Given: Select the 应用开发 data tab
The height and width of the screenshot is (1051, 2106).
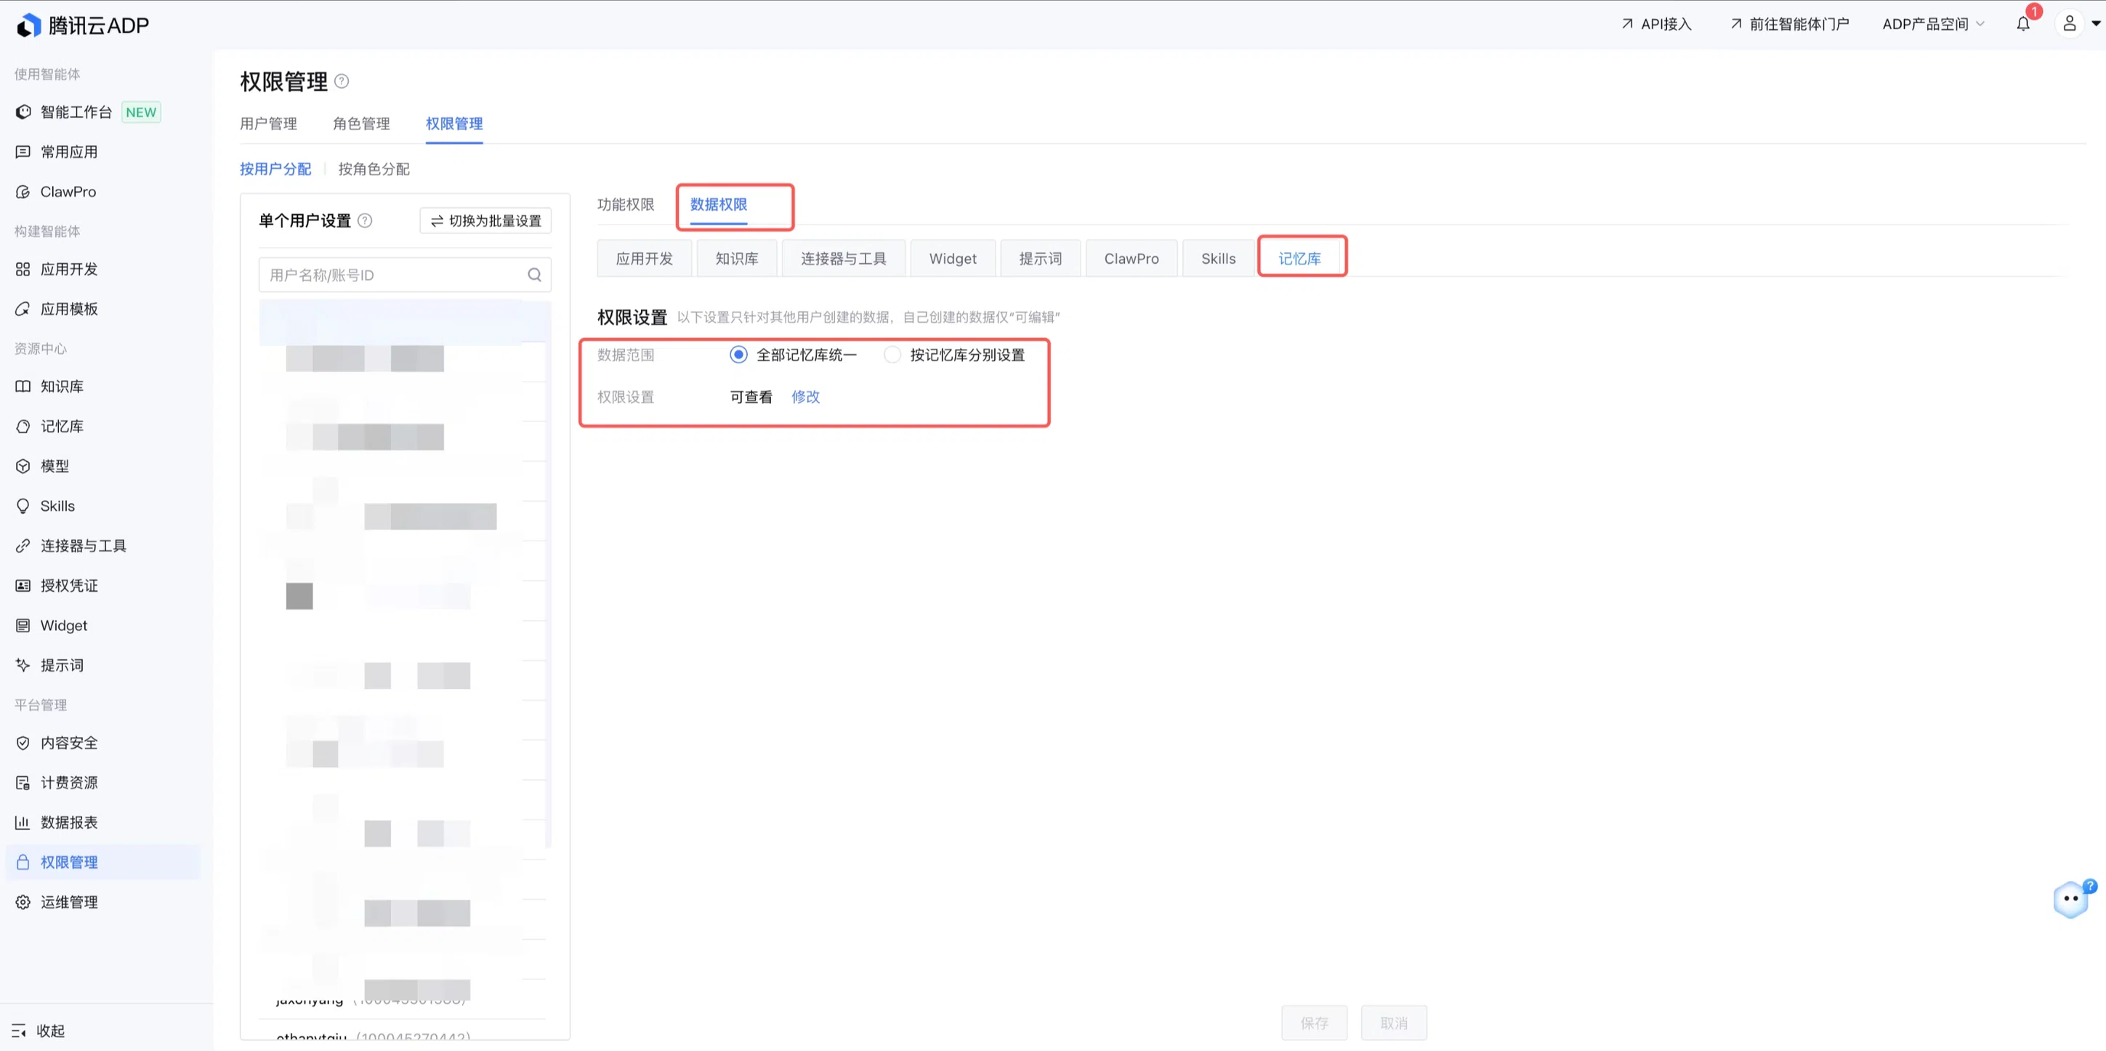Looking at the screenshot, I should point(644,259).
